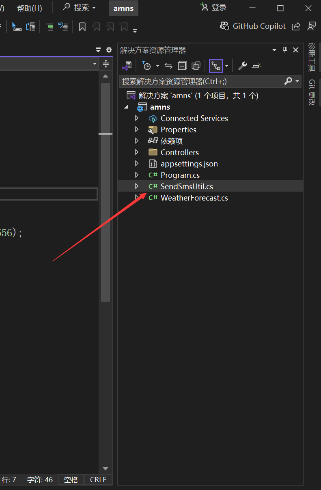Comment out selected lines icon
The height and width of the screenshot is (490, 321).
coord(50,27)
